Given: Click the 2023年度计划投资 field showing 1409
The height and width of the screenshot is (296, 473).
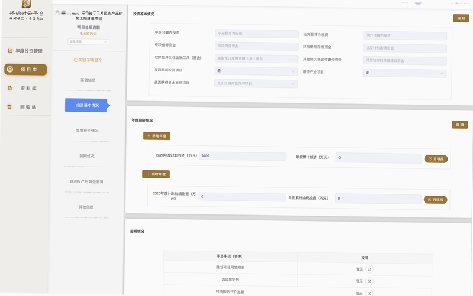Looking at the screenshot, I should pyautogui.click(x=242, y=156).
